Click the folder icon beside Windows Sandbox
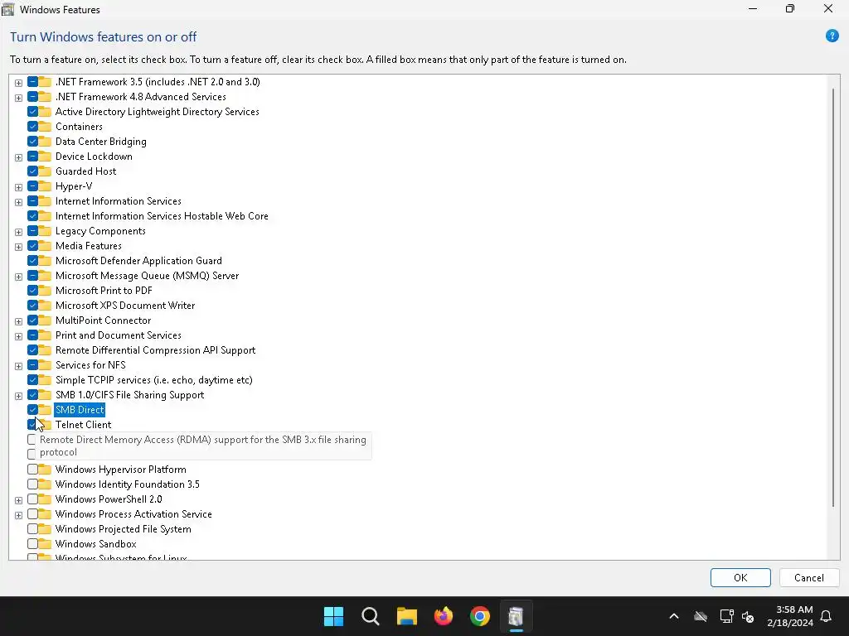The height and width of the screenshot is (636, 849). click(45, 543)
